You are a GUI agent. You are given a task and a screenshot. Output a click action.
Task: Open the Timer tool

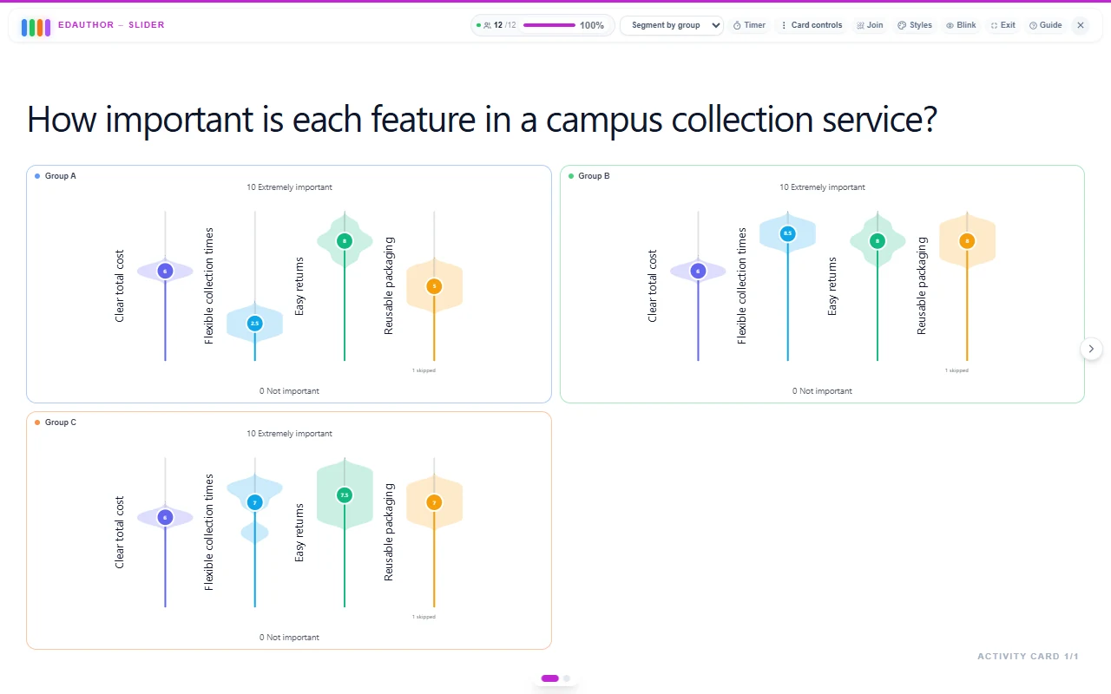coord(749,25)
